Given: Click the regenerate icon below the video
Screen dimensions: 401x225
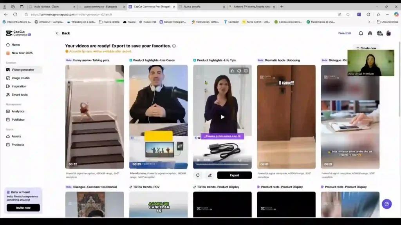Looking at the screenshot, I should (x=198, y=175).
